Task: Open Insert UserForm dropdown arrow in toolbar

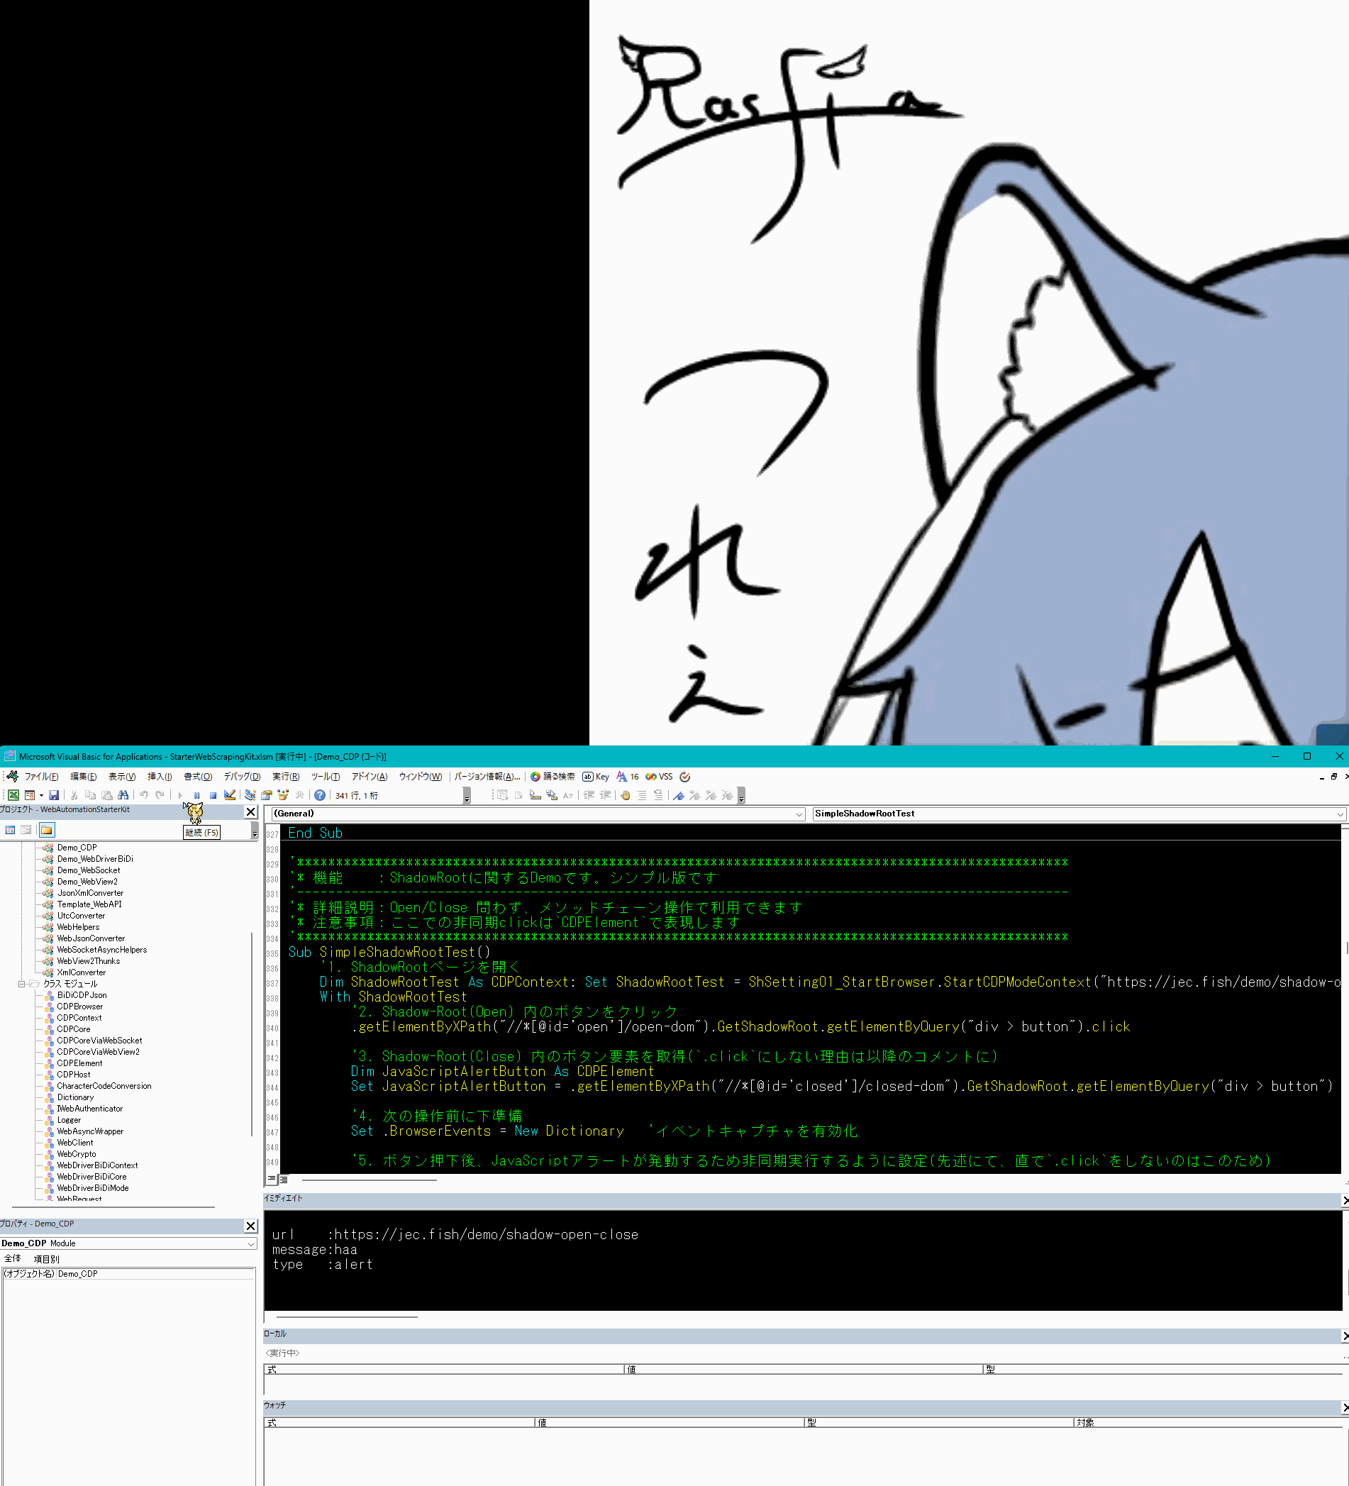Action: (41, 795)
